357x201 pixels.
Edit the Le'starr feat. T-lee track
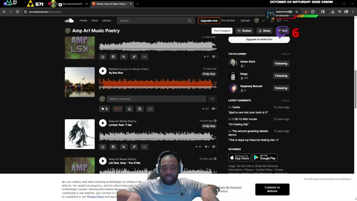tap(134, 147)
